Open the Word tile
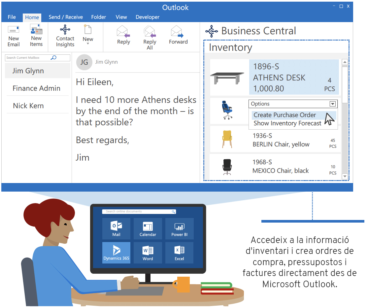The image size is (367, 308). point(148,253)
